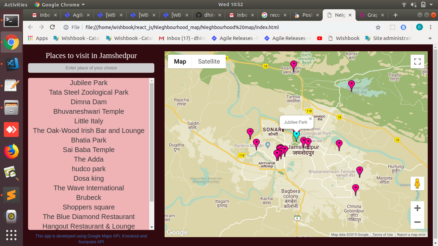Open Terms of Use link on map

pyautogui.click(x=383, y=235)
